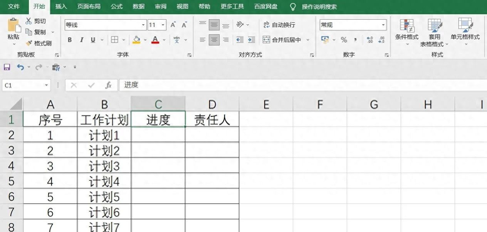Click the wén phonetic guide icon

(x=176, y=40)
